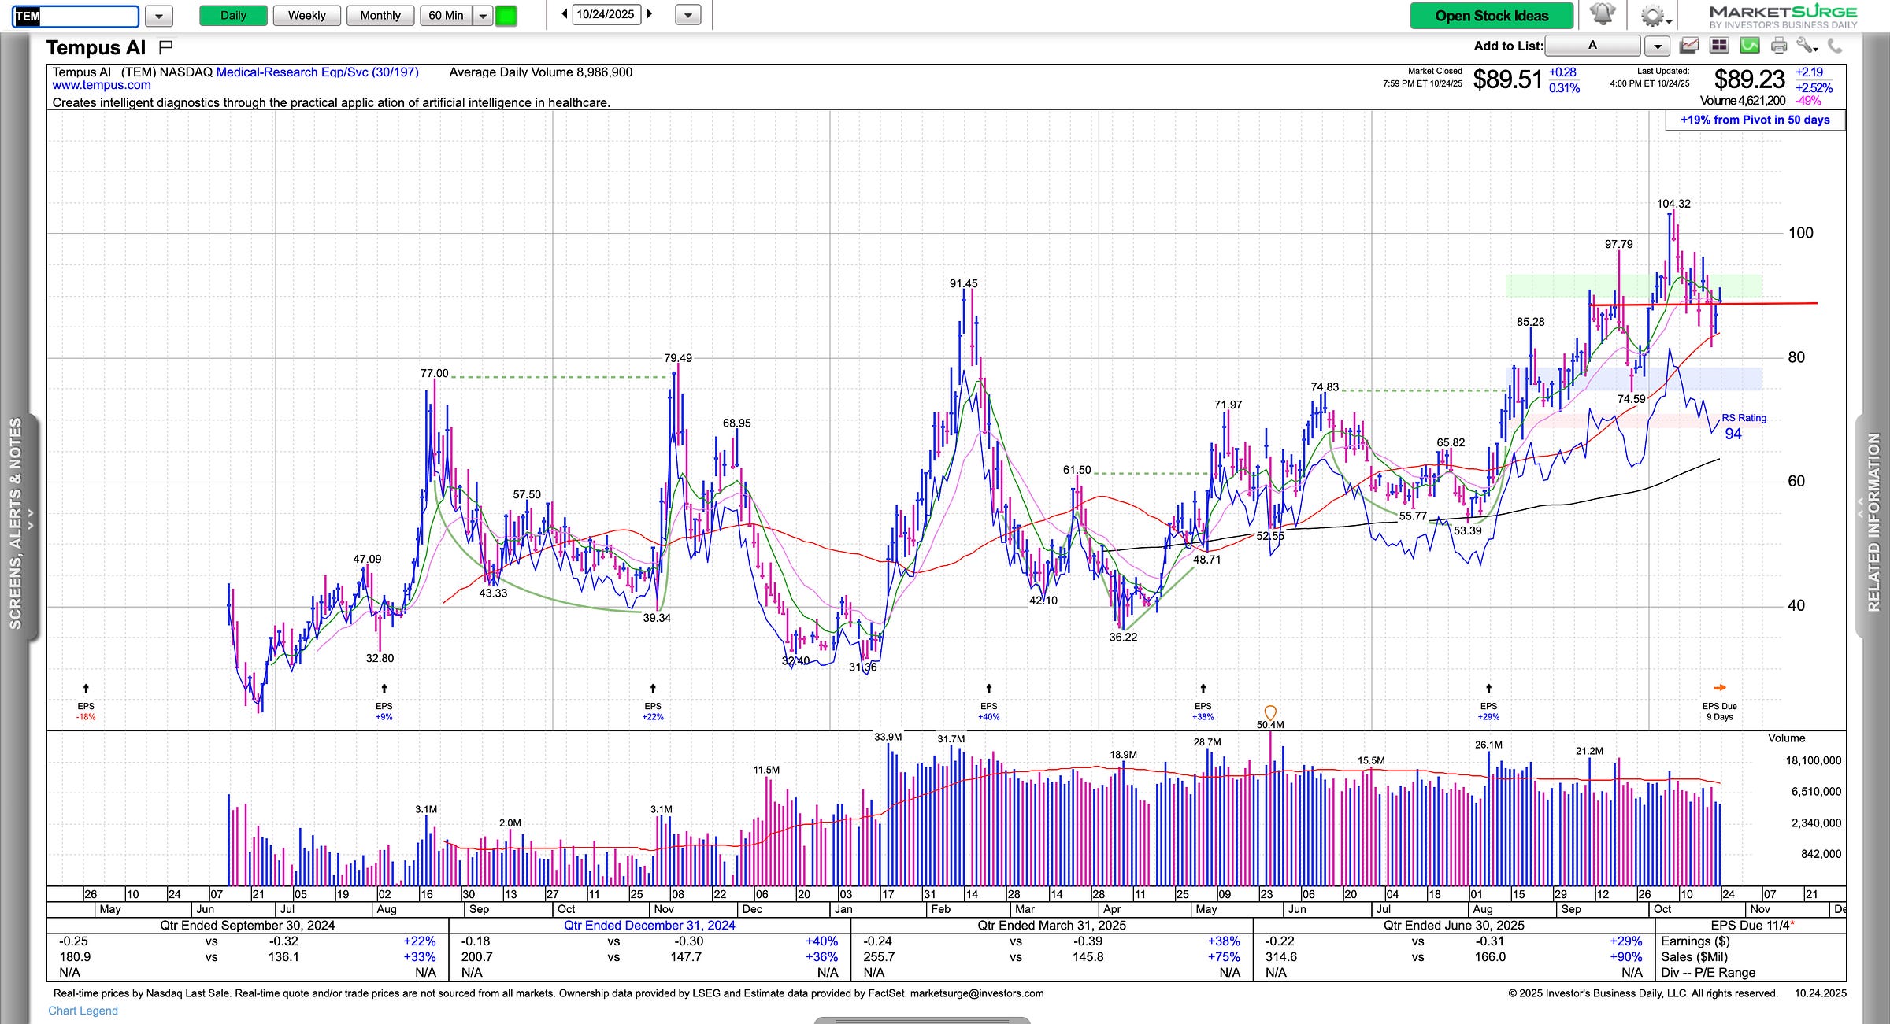Viewport: 1890px width, 1024px height.
Task: Switch to the Monthly chart
Action: coord(380,16)
